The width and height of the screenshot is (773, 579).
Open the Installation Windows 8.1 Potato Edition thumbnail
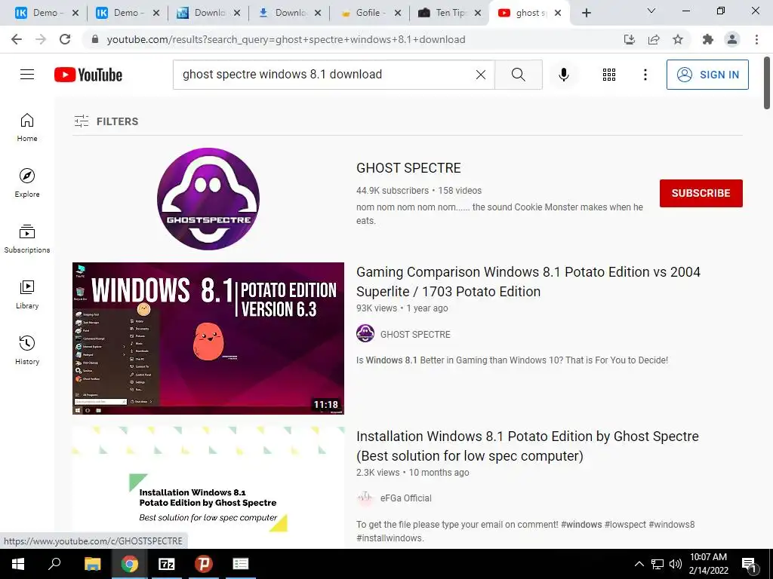[x=208, y=488]
